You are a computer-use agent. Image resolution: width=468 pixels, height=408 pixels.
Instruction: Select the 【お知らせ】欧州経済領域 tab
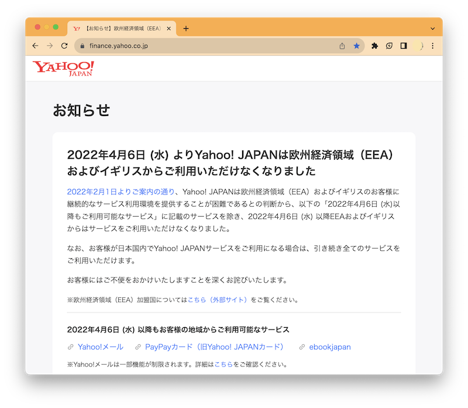(122, 28)
